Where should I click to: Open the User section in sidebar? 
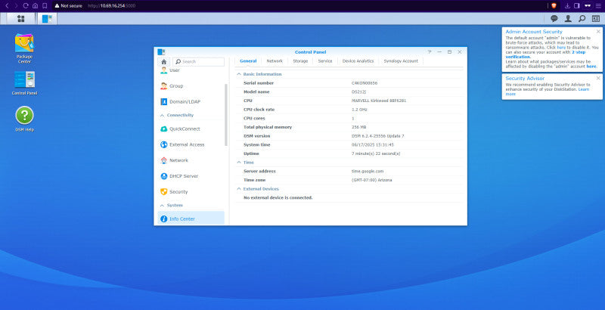click(x=191, y=70)
